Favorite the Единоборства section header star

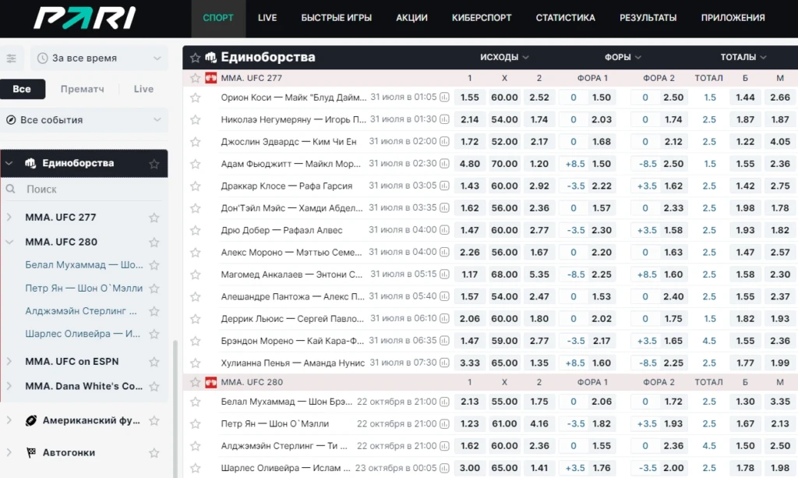(195, 58)
